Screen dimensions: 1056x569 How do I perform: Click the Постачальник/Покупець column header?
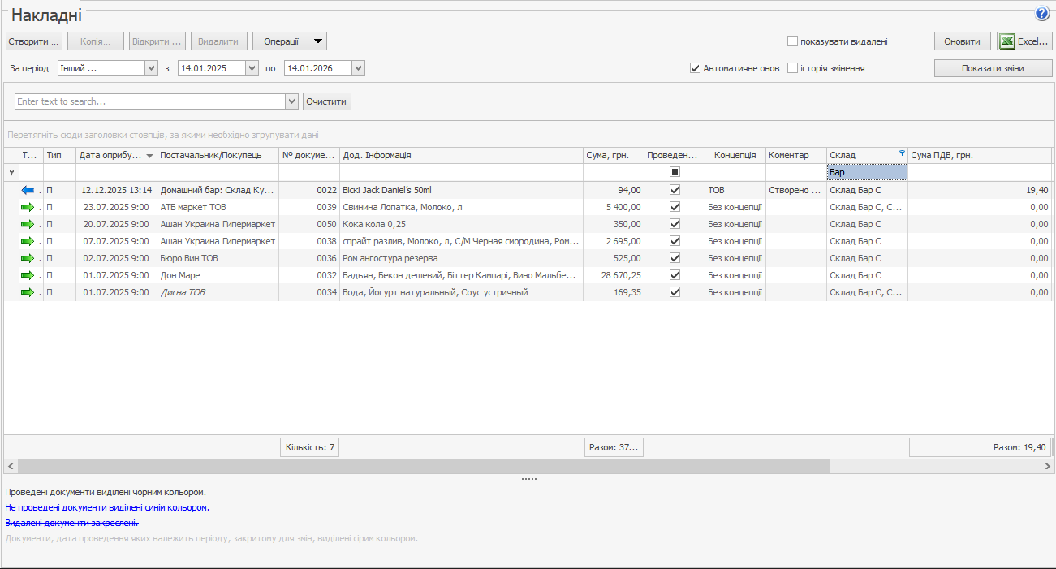point(218,155)
